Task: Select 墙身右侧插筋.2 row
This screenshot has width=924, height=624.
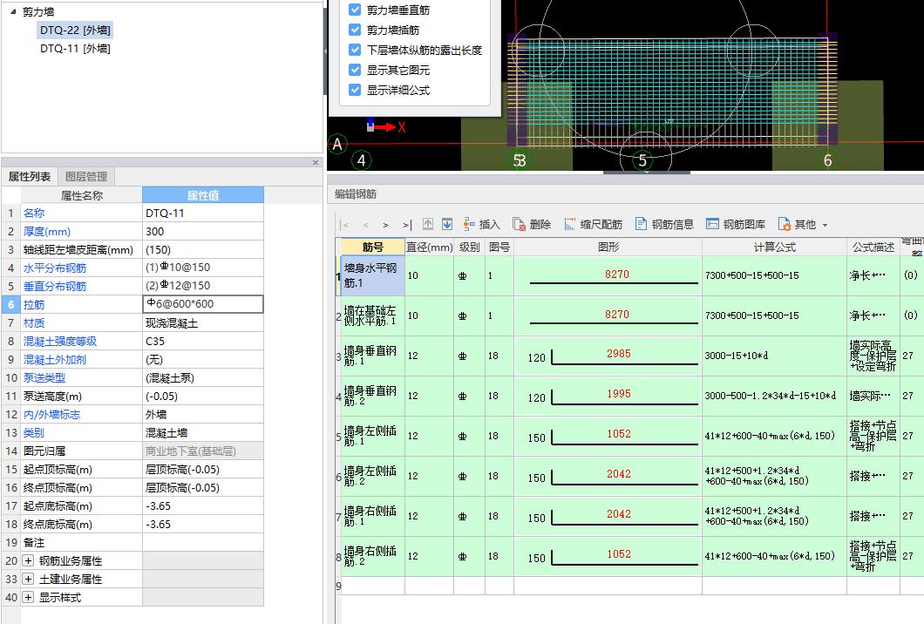Action: coord(372,556)
